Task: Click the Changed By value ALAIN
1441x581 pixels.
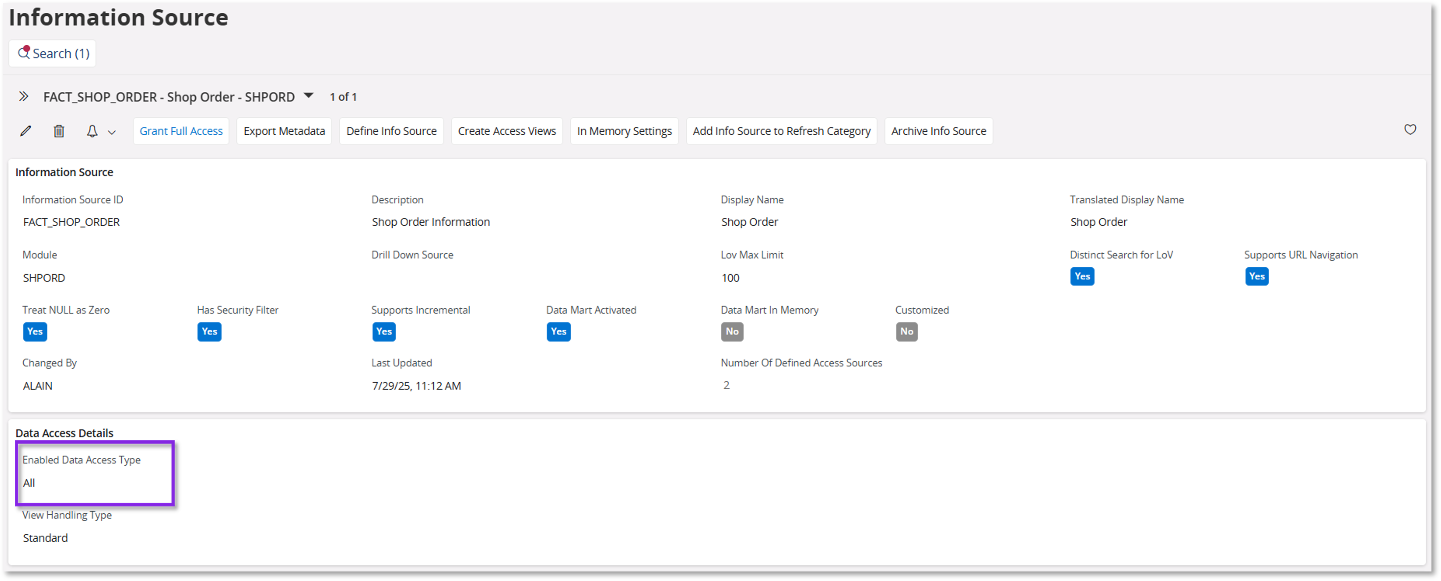Action: (x=37, y=386)
